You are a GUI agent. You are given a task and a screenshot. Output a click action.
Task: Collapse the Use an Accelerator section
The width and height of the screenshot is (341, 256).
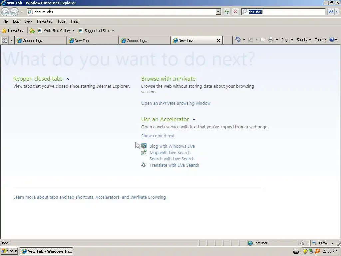click(x=194, y=120)
